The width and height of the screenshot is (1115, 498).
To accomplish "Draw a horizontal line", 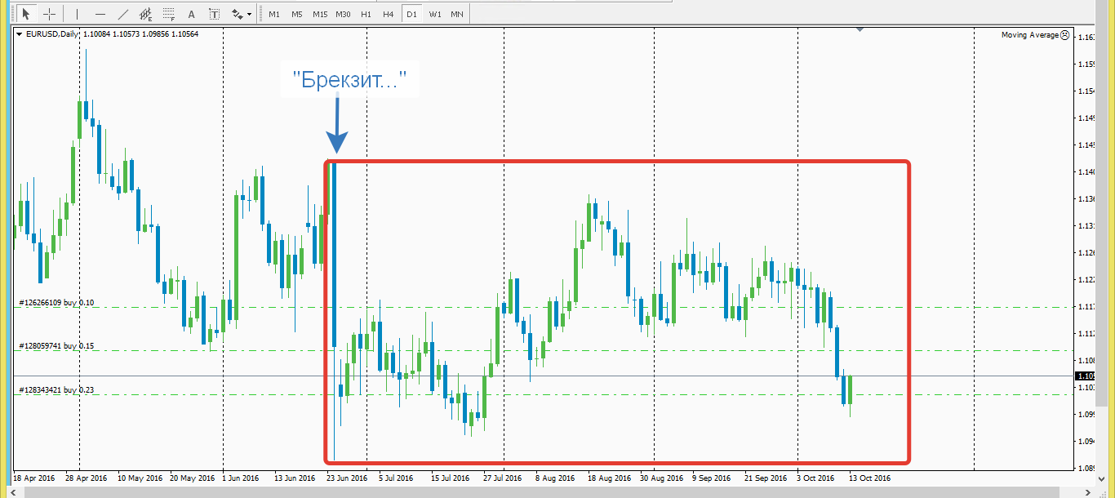I will 100,14.
